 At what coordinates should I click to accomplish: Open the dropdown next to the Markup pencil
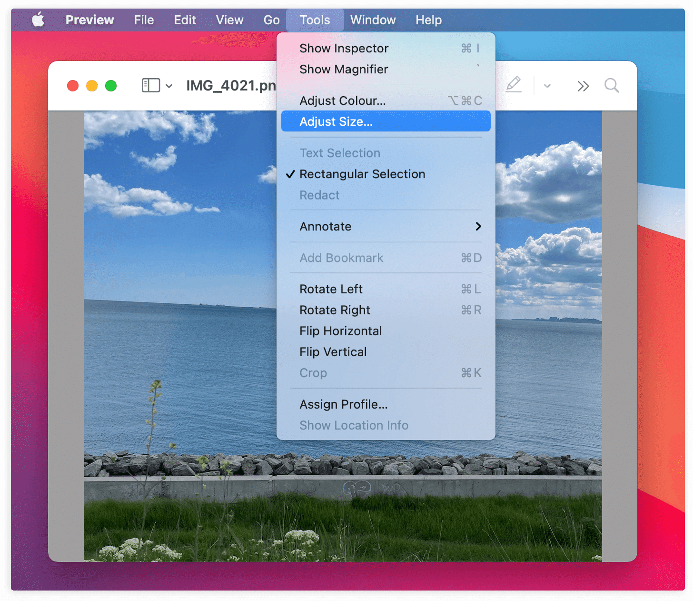(x=546, y=86)
